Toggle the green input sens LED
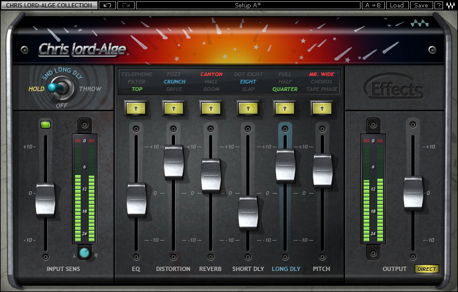The width and height of the screenshot is (458, 292). click(45, 125)
